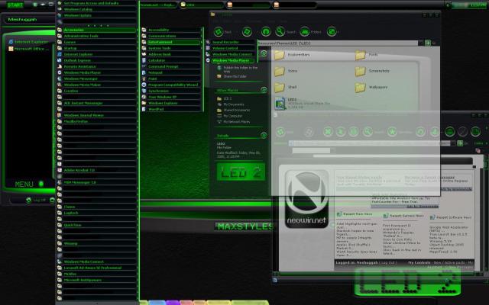Viewport: 489px width, 305px height.
Task: Open the Wallpapers folder
Action: 371,88
